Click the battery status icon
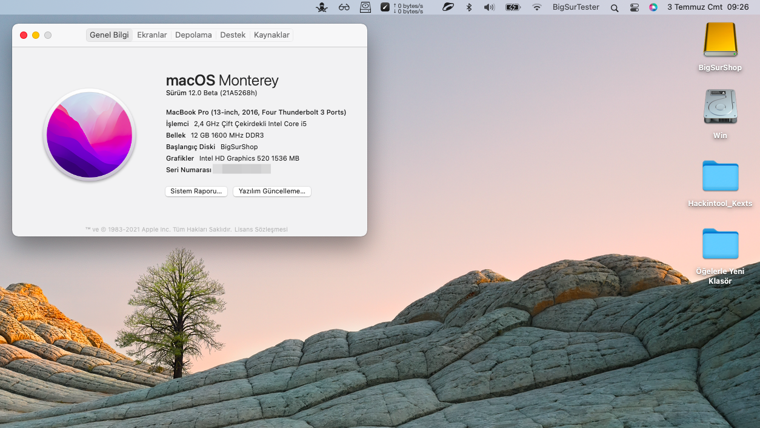The width and height of the screenshot is (760, 428). [513, 7]
